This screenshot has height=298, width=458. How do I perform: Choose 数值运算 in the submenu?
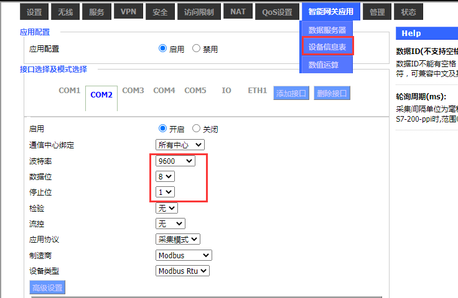click(x=324, y=65)
